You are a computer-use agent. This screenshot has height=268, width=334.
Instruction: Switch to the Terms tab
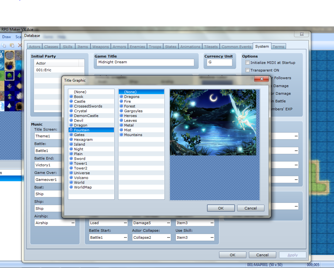point(278,47)
